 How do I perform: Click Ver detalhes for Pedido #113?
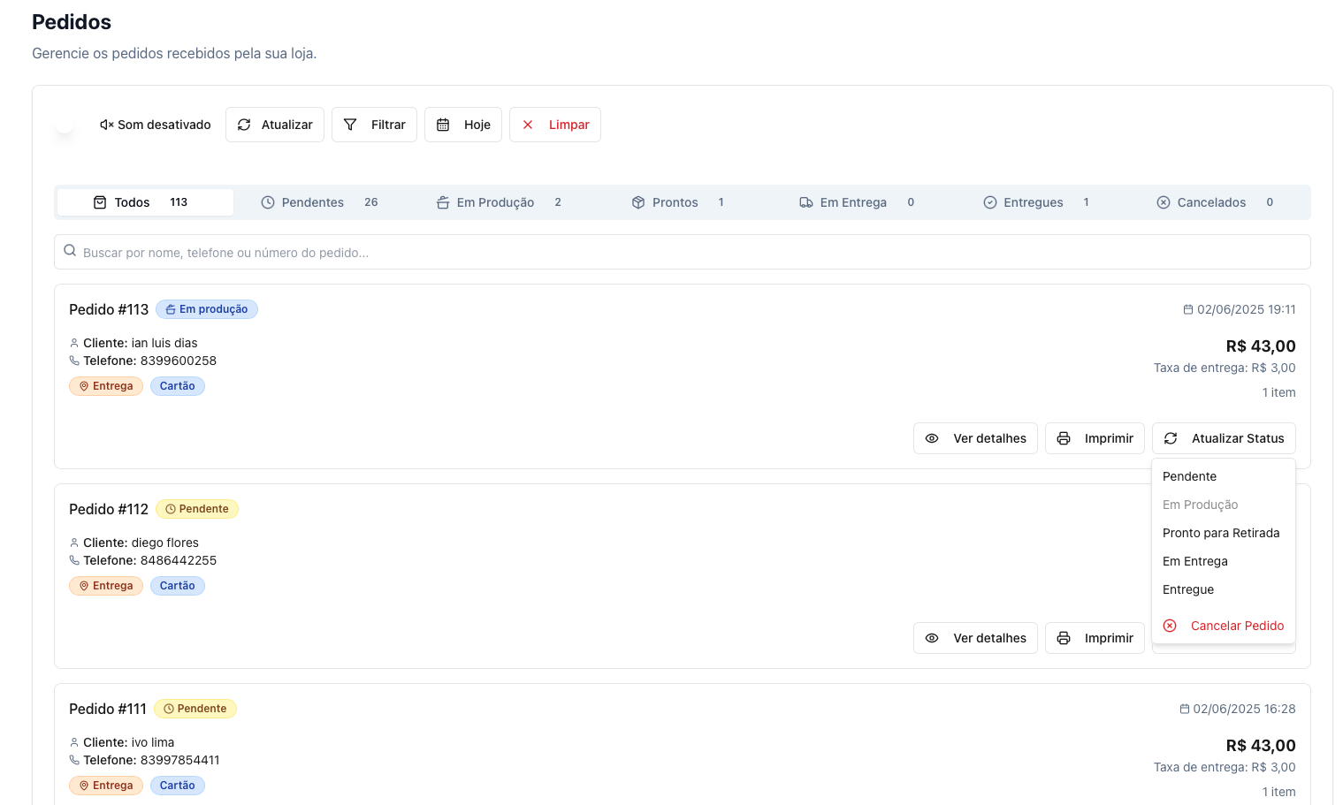point(975,438)
